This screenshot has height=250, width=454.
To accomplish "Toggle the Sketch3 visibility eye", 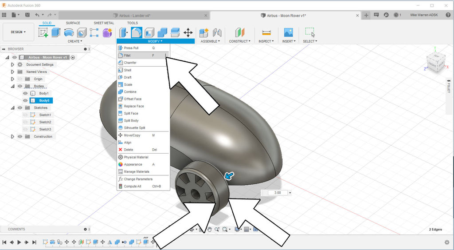I will [x=25, y=129].
